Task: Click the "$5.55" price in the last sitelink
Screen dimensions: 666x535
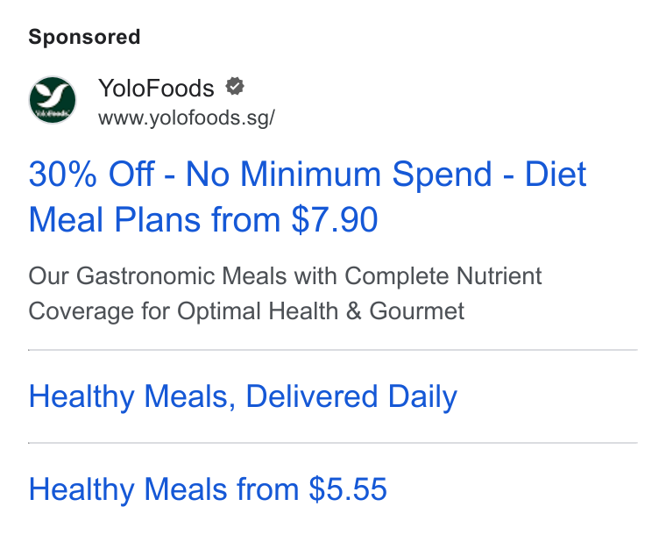Action: tap(348, 489)
